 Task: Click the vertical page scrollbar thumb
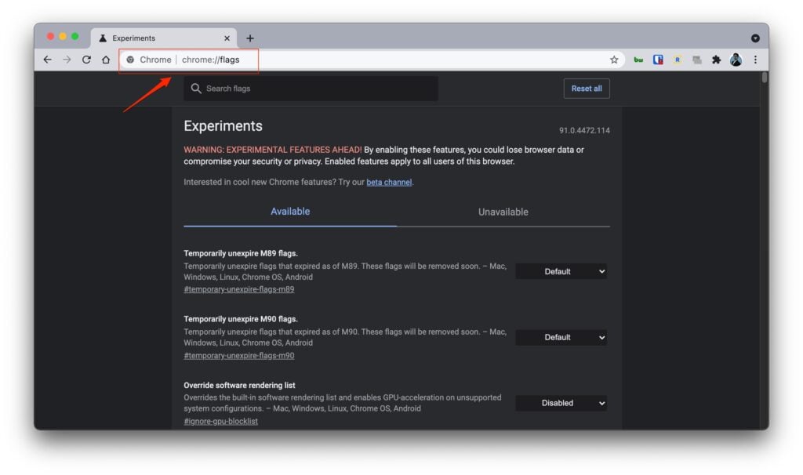point(764,78)
